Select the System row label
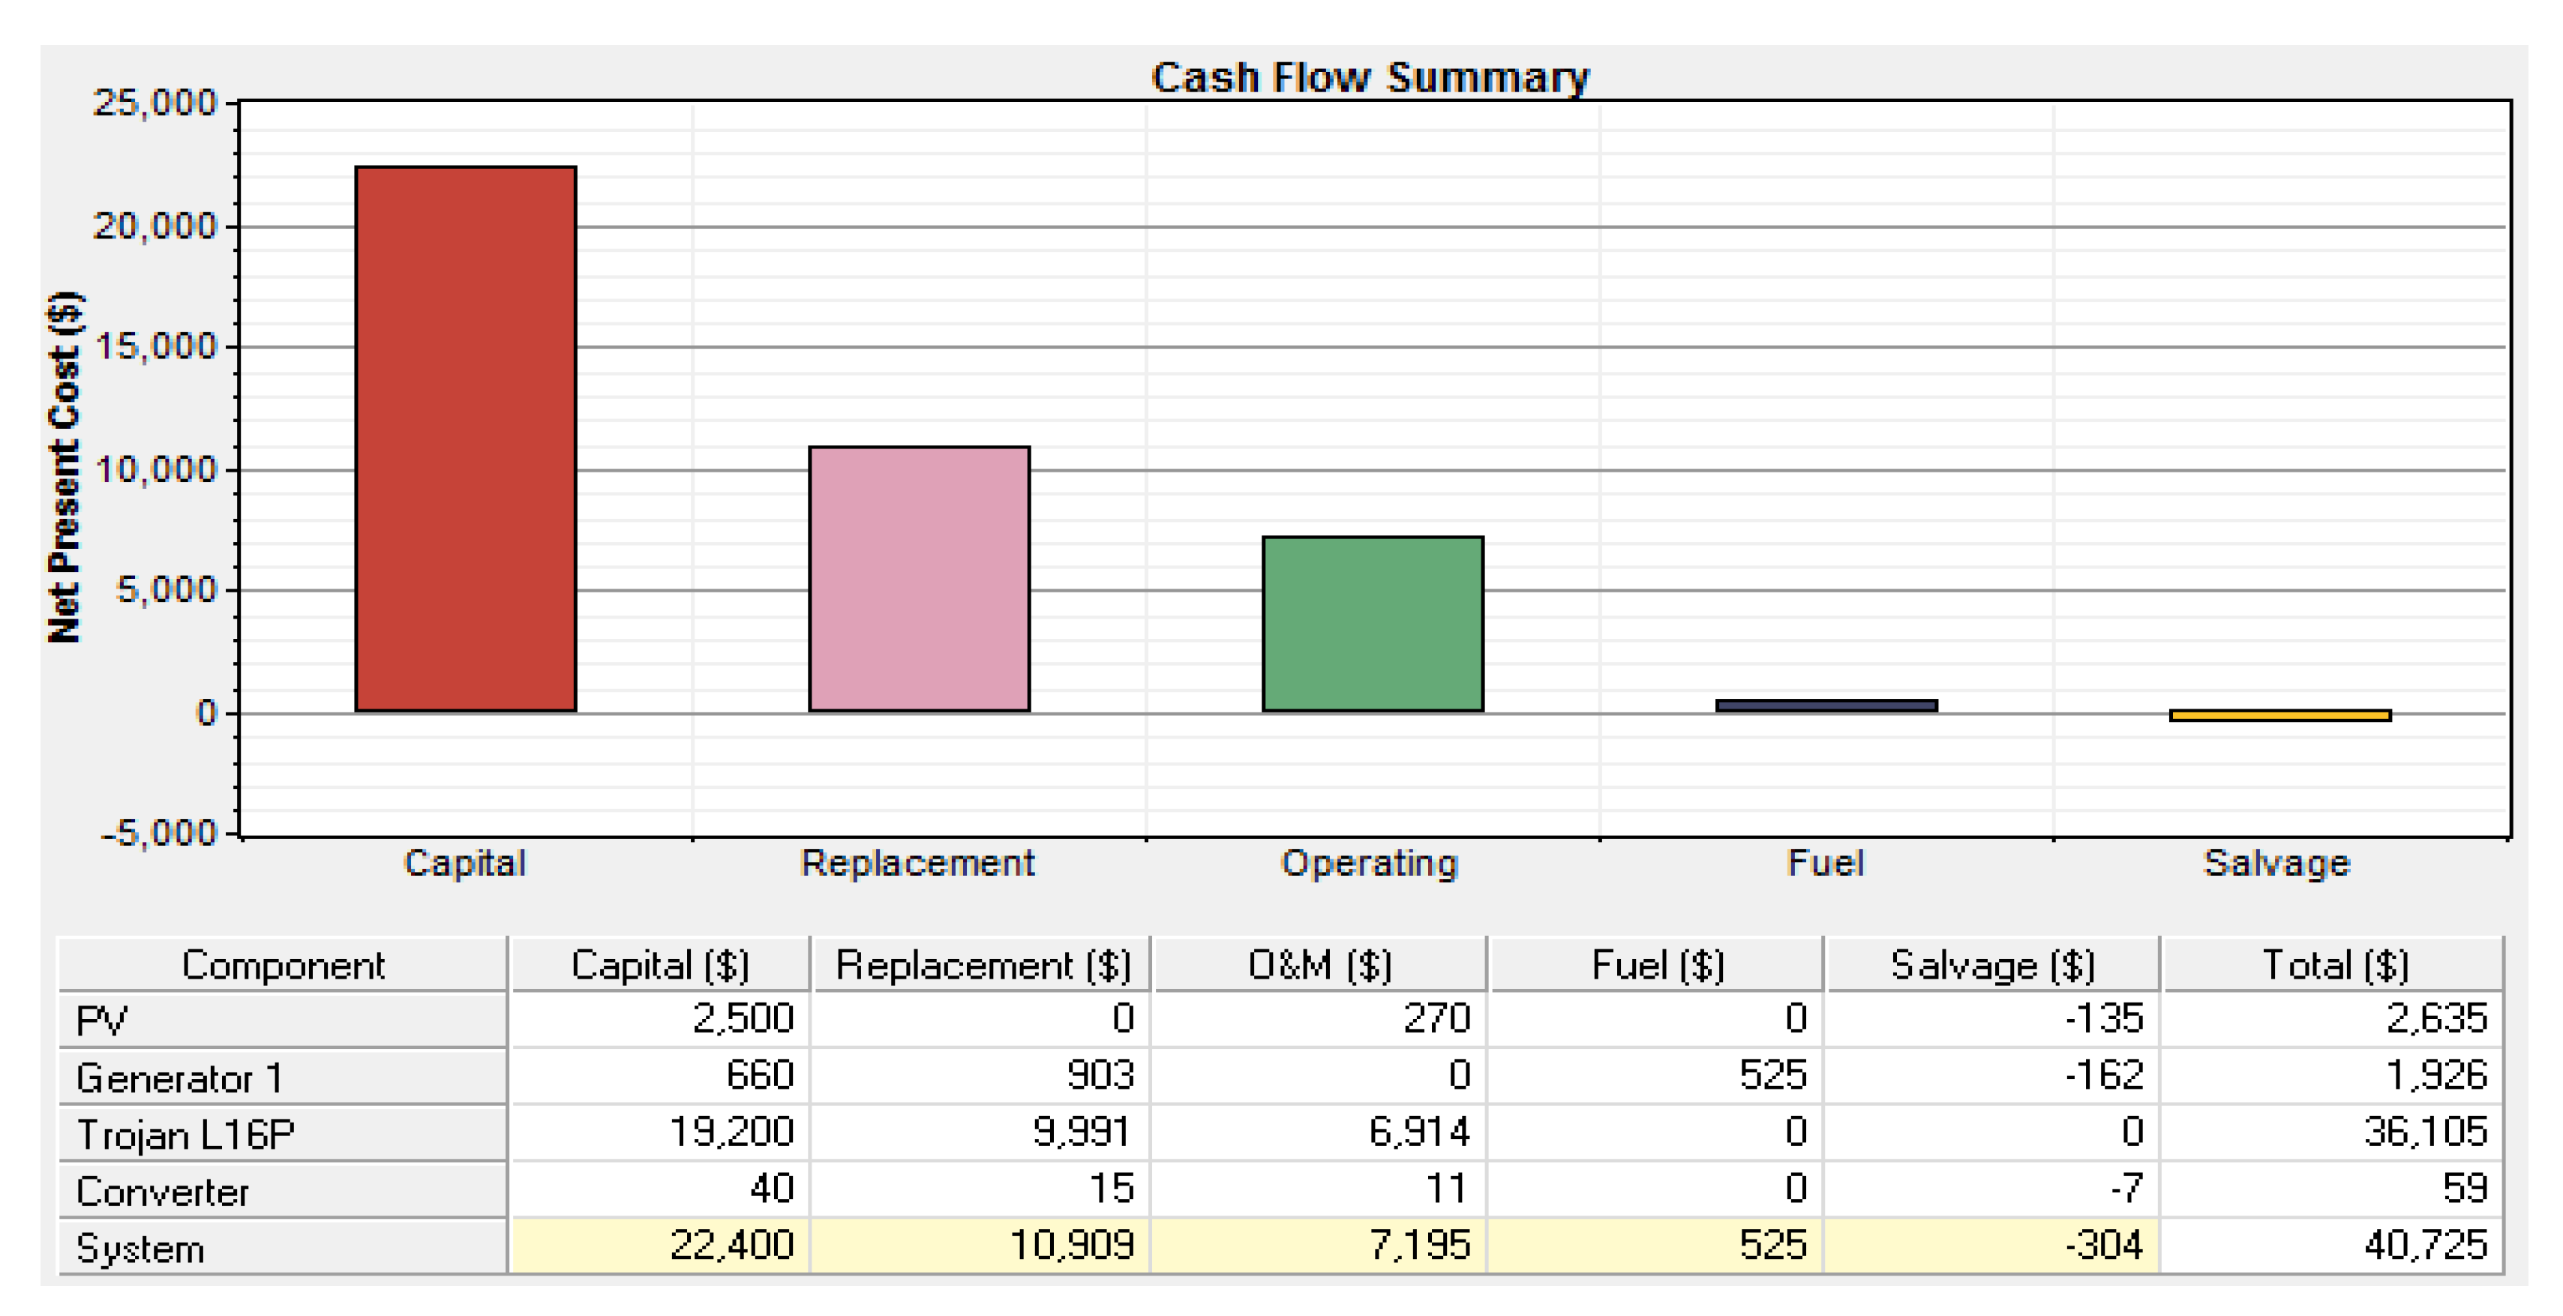2563x1316 pixels. pos(140,1247)
